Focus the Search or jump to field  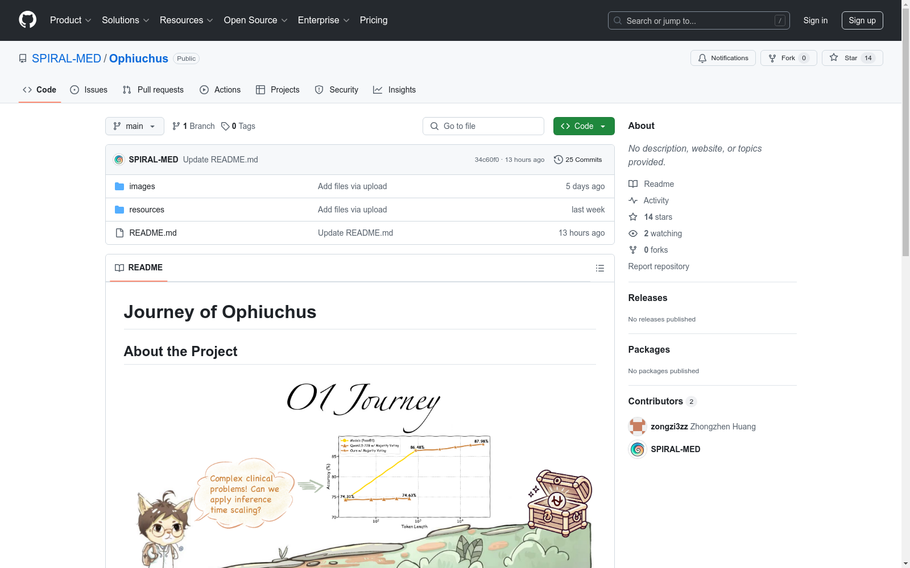click(699, 20)
